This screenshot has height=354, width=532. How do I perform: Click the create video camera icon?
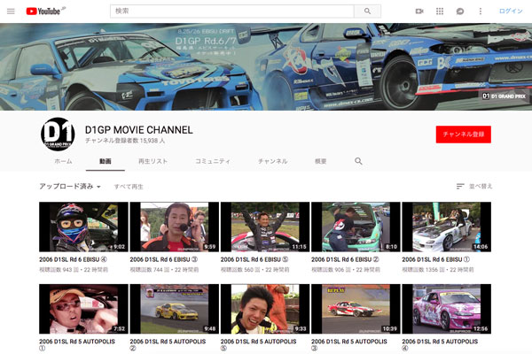419,12
